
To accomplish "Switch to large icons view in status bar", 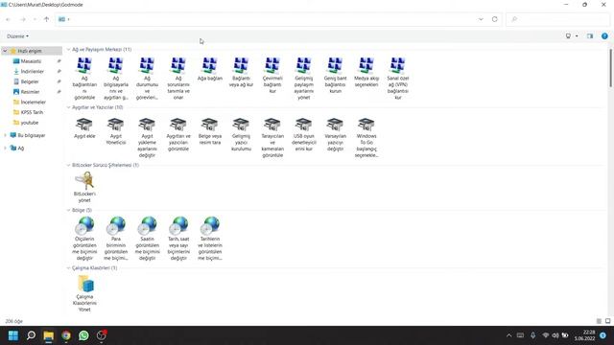I will click(607, 321).
